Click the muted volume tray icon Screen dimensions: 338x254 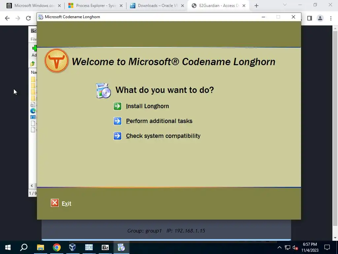(295, 247)
